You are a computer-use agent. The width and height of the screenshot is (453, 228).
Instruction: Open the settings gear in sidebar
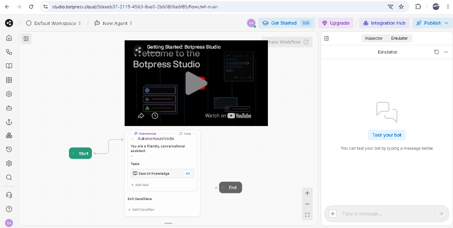9,163
